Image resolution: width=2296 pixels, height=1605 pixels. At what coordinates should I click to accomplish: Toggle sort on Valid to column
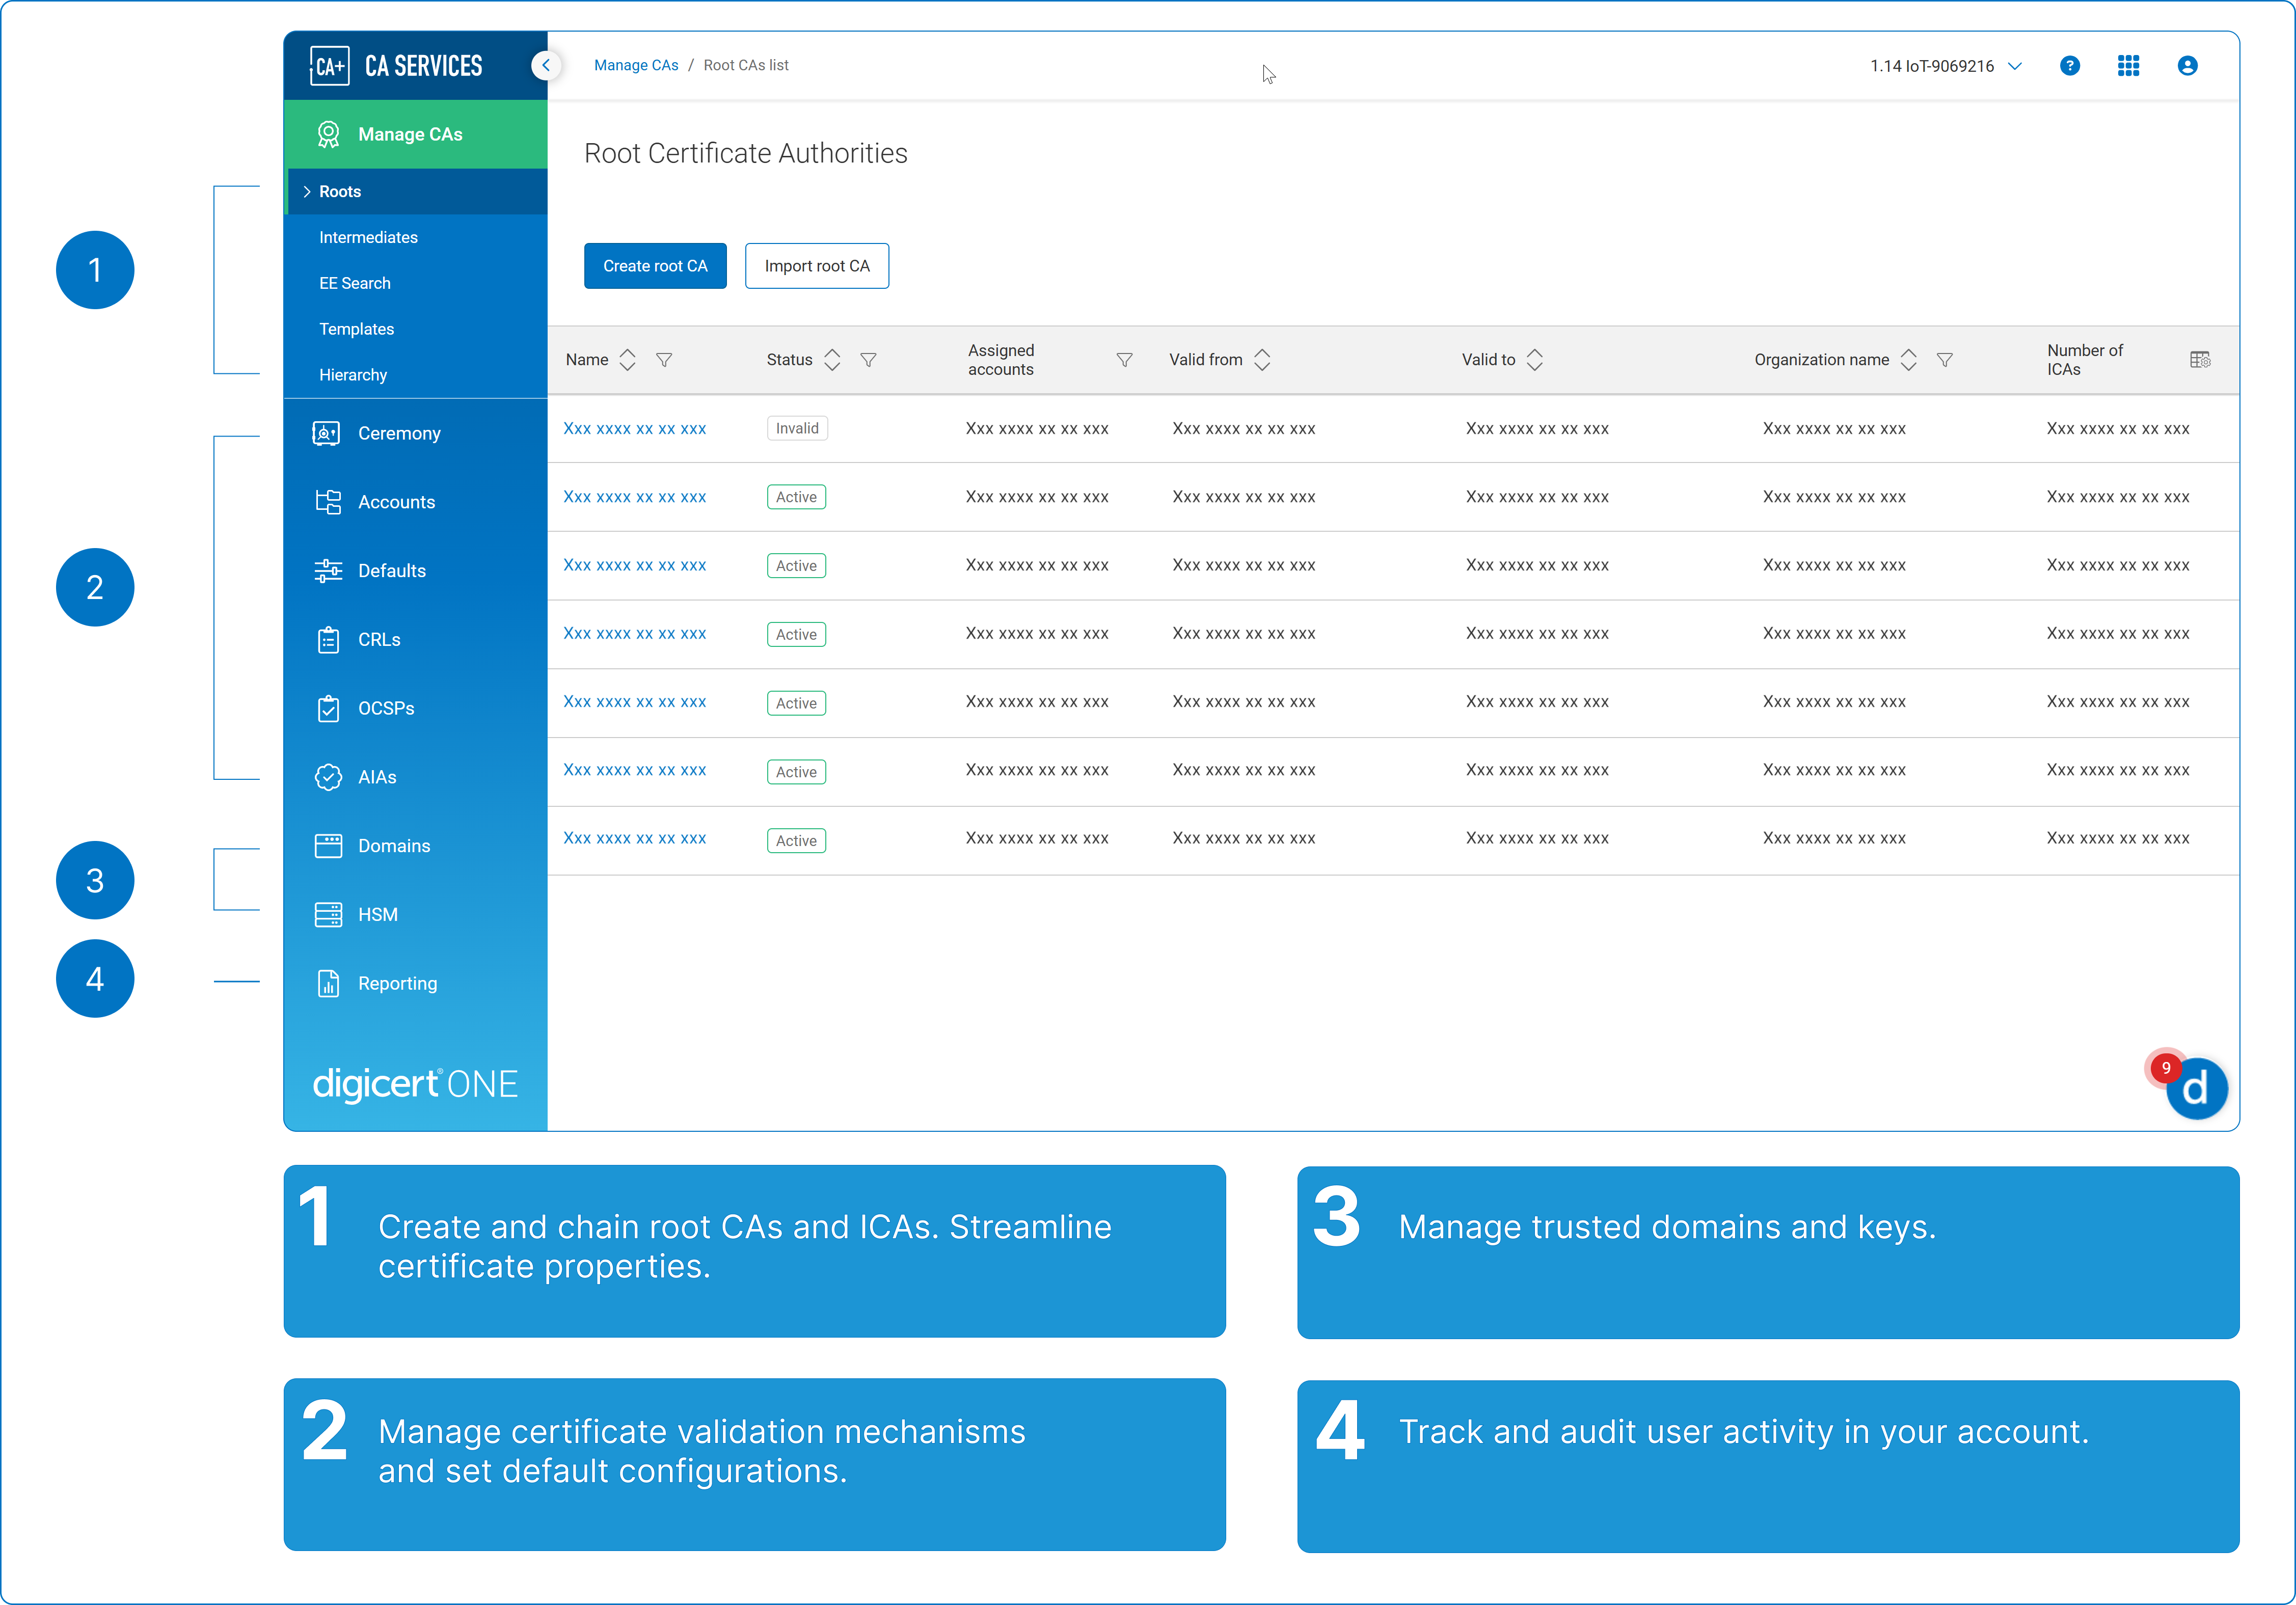tap(1534, 360)
